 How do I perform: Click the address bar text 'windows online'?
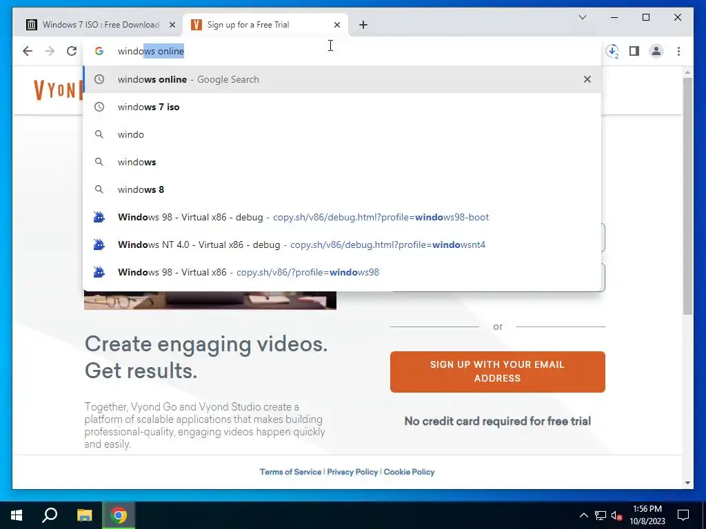coord(151,51)
